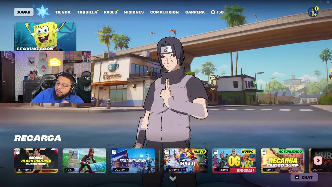This screenshot has height=187, width=332.
Task: Open the TIENDA tab
Action: click(63, 12)
